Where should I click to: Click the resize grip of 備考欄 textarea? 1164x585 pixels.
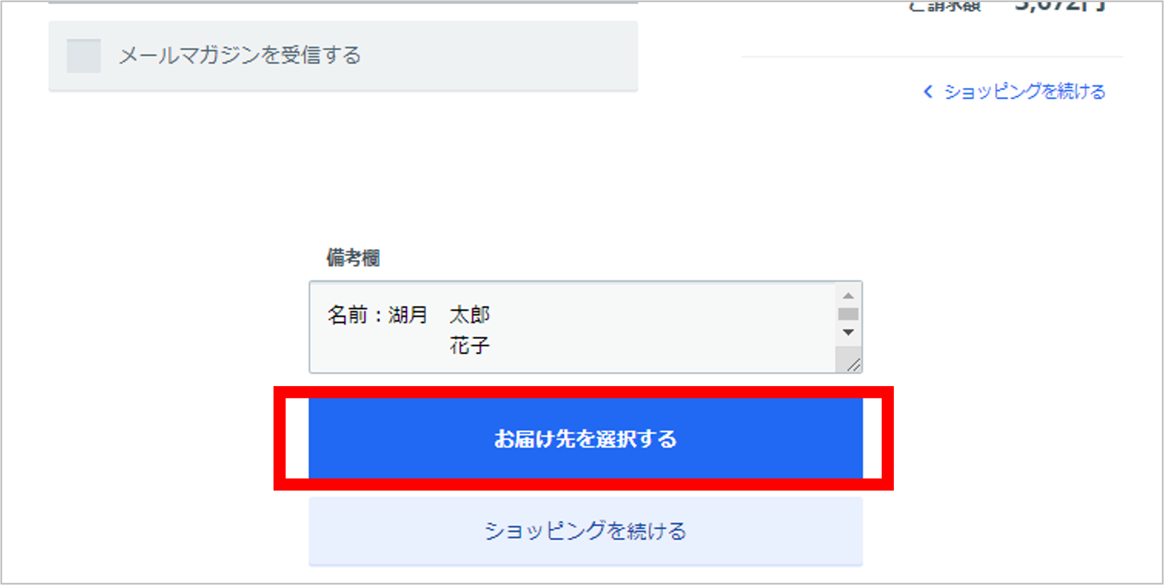point(853,365)
